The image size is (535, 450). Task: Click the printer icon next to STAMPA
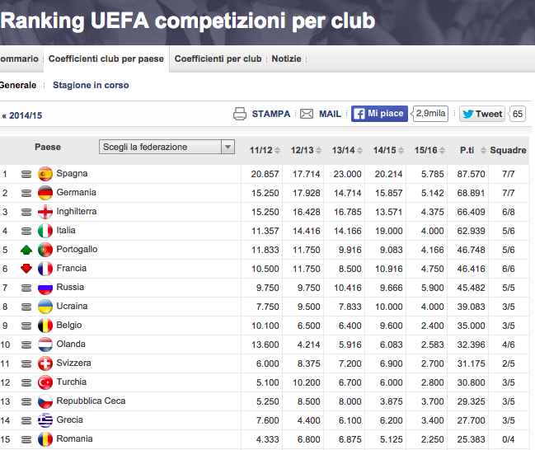(240, 114)
